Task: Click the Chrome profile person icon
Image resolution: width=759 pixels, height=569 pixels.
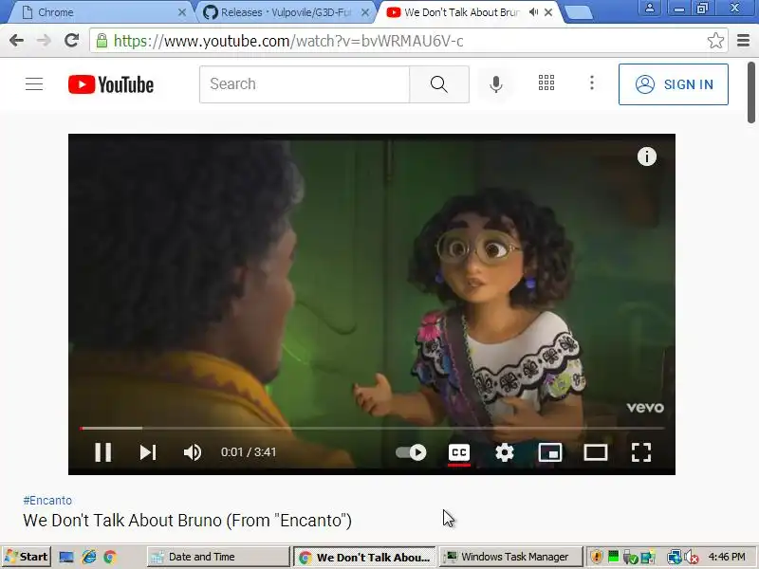Action: click(650, 8)
